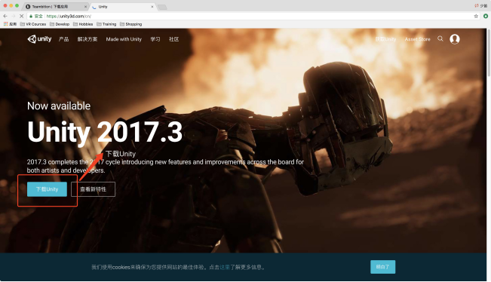Click the blue 下载Unity button

47,189
